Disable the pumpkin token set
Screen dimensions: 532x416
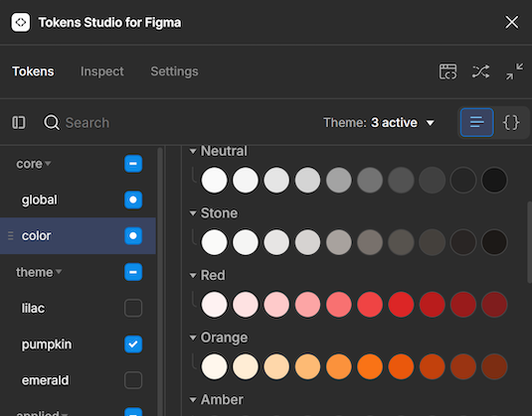point(133,345)
